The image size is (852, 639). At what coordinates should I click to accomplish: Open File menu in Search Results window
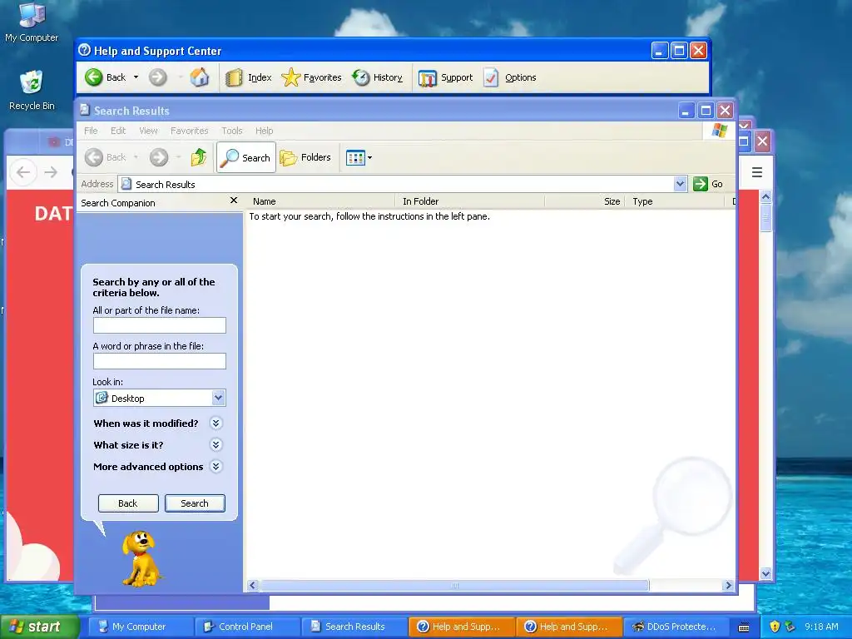click(x=91, y=131)
